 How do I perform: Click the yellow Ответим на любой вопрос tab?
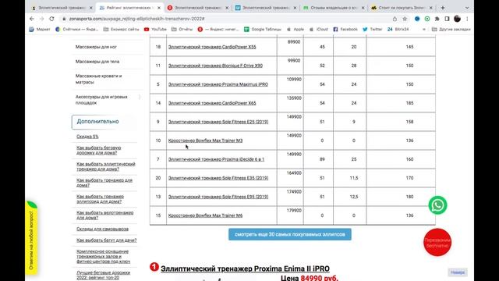pyautogui.click(x=31, y=238)
